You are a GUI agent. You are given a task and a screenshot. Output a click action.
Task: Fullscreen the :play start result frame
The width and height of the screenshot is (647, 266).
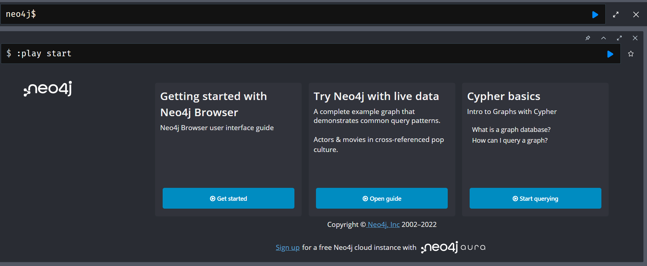tap(619, 38)
